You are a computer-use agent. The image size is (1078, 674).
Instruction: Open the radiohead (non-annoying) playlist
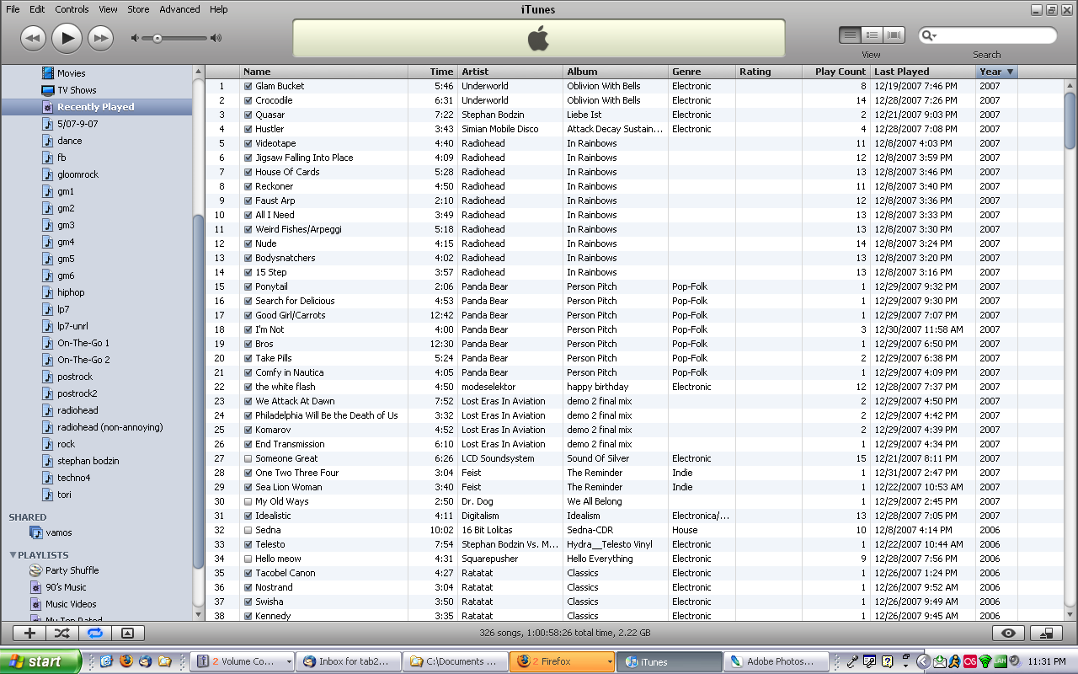[x=110, y=427]
